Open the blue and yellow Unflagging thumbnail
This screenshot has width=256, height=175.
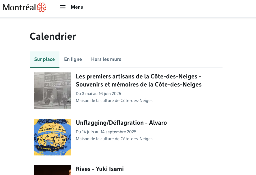[53, 137]
